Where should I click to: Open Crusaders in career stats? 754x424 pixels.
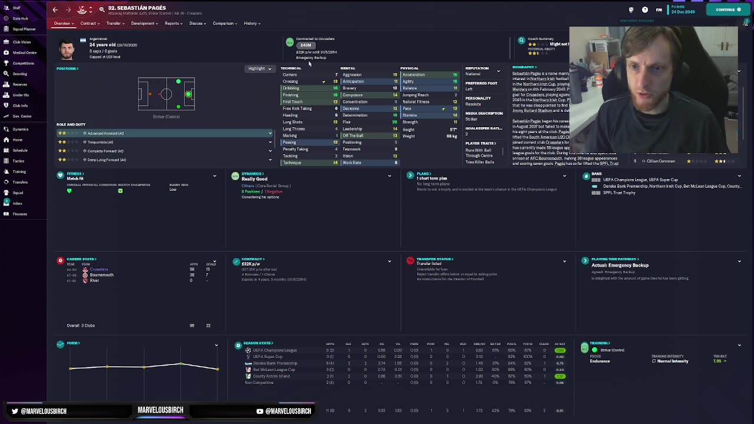click(x=98, y=269)
